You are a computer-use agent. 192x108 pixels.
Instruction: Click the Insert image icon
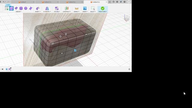tap(85, 8)
